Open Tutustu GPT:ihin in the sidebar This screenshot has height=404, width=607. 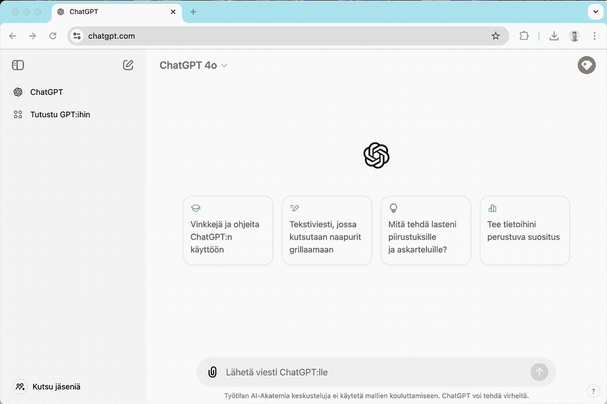point(60,114)
